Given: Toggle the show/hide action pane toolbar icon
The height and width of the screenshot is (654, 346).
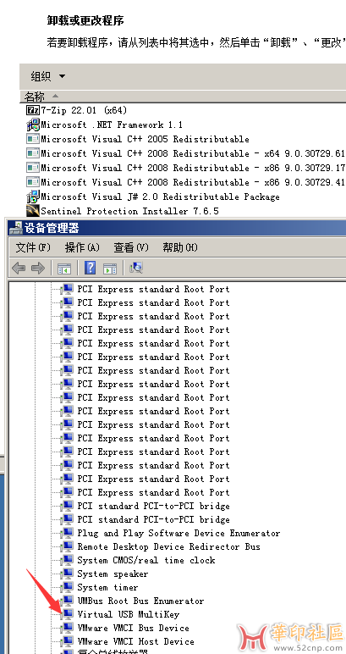Looking at the screenshot, I should 110,269.
